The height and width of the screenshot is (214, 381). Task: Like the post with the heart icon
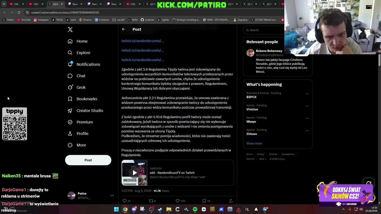point(177,201)
